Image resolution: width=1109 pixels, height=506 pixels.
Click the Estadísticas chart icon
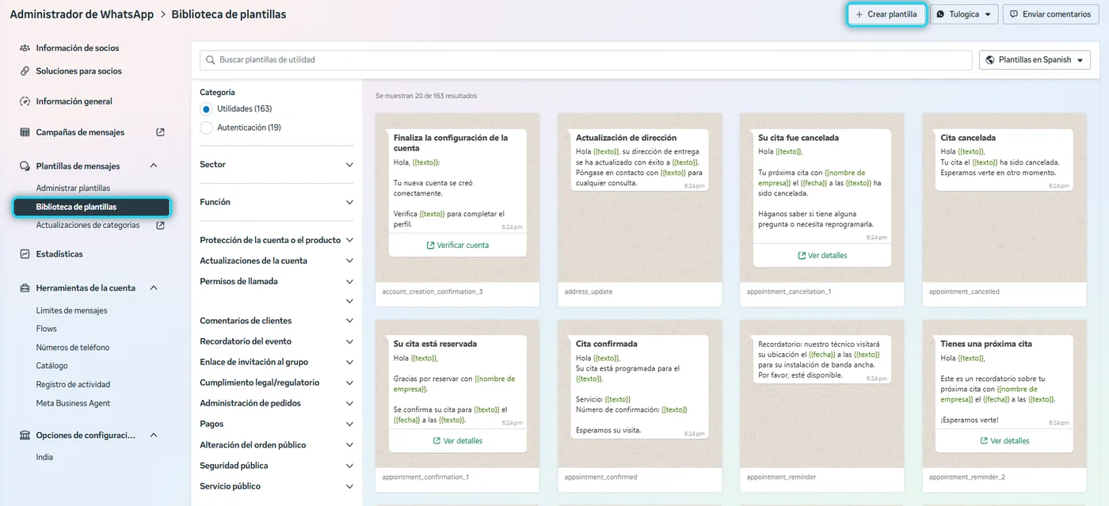(25, 254)
